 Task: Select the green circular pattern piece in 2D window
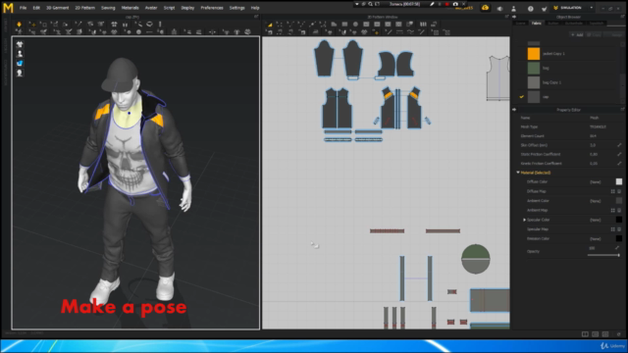475,259
